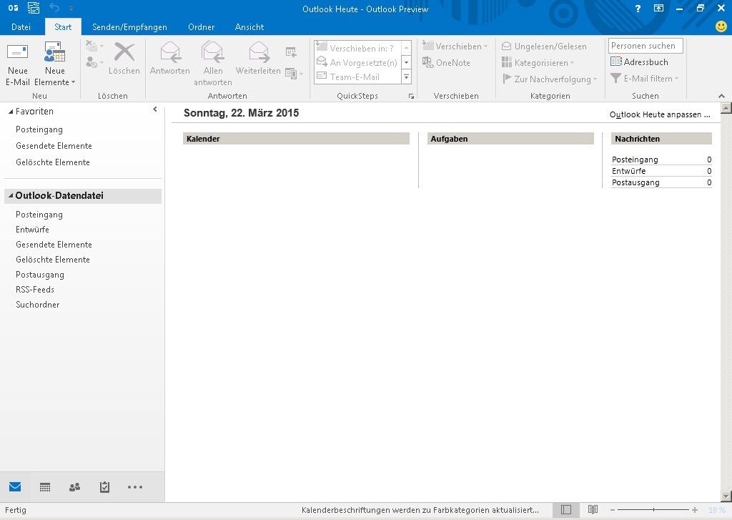Collapse the Favoriten section
This screenshot has width=732, height=520.
(x=10, y=112)
